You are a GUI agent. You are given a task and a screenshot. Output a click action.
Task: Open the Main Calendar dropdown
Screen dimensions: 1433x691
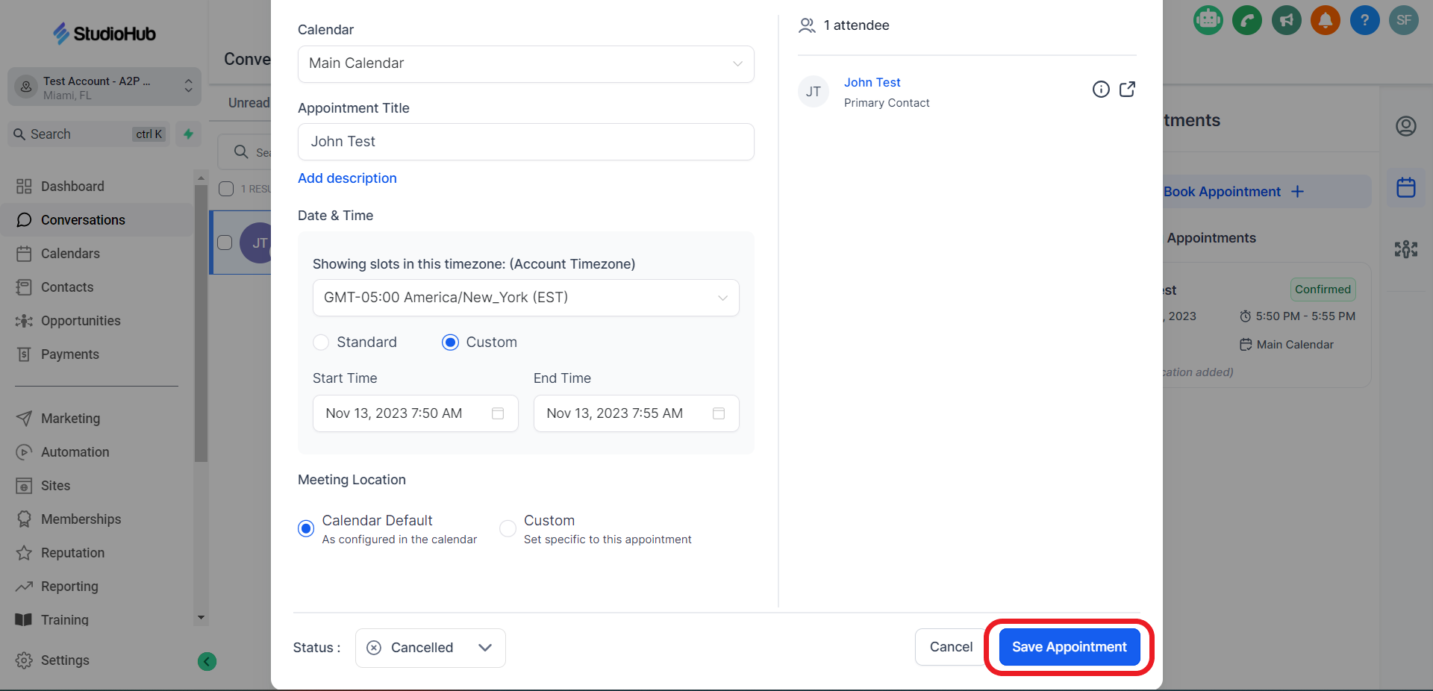(526, 64)
